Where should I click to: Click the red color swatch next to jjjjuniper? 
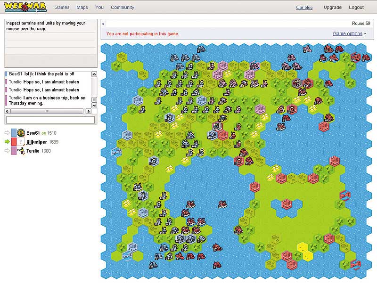pyautogui.click(x=14, y=142)
